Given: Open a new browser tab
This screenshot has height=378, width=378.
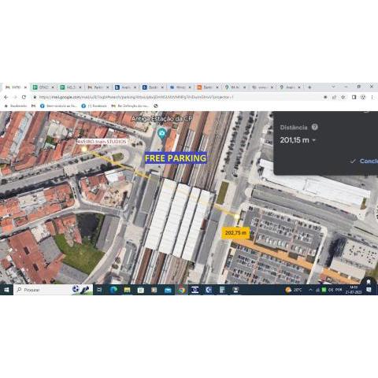Looking at the screenshot, I should (309, 87).
